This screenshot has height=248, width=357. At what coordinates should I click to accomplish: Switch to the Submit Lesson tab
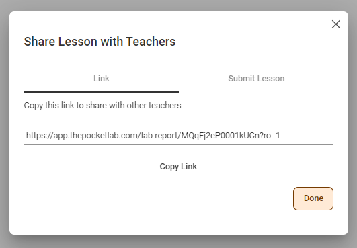pos(256,78)
